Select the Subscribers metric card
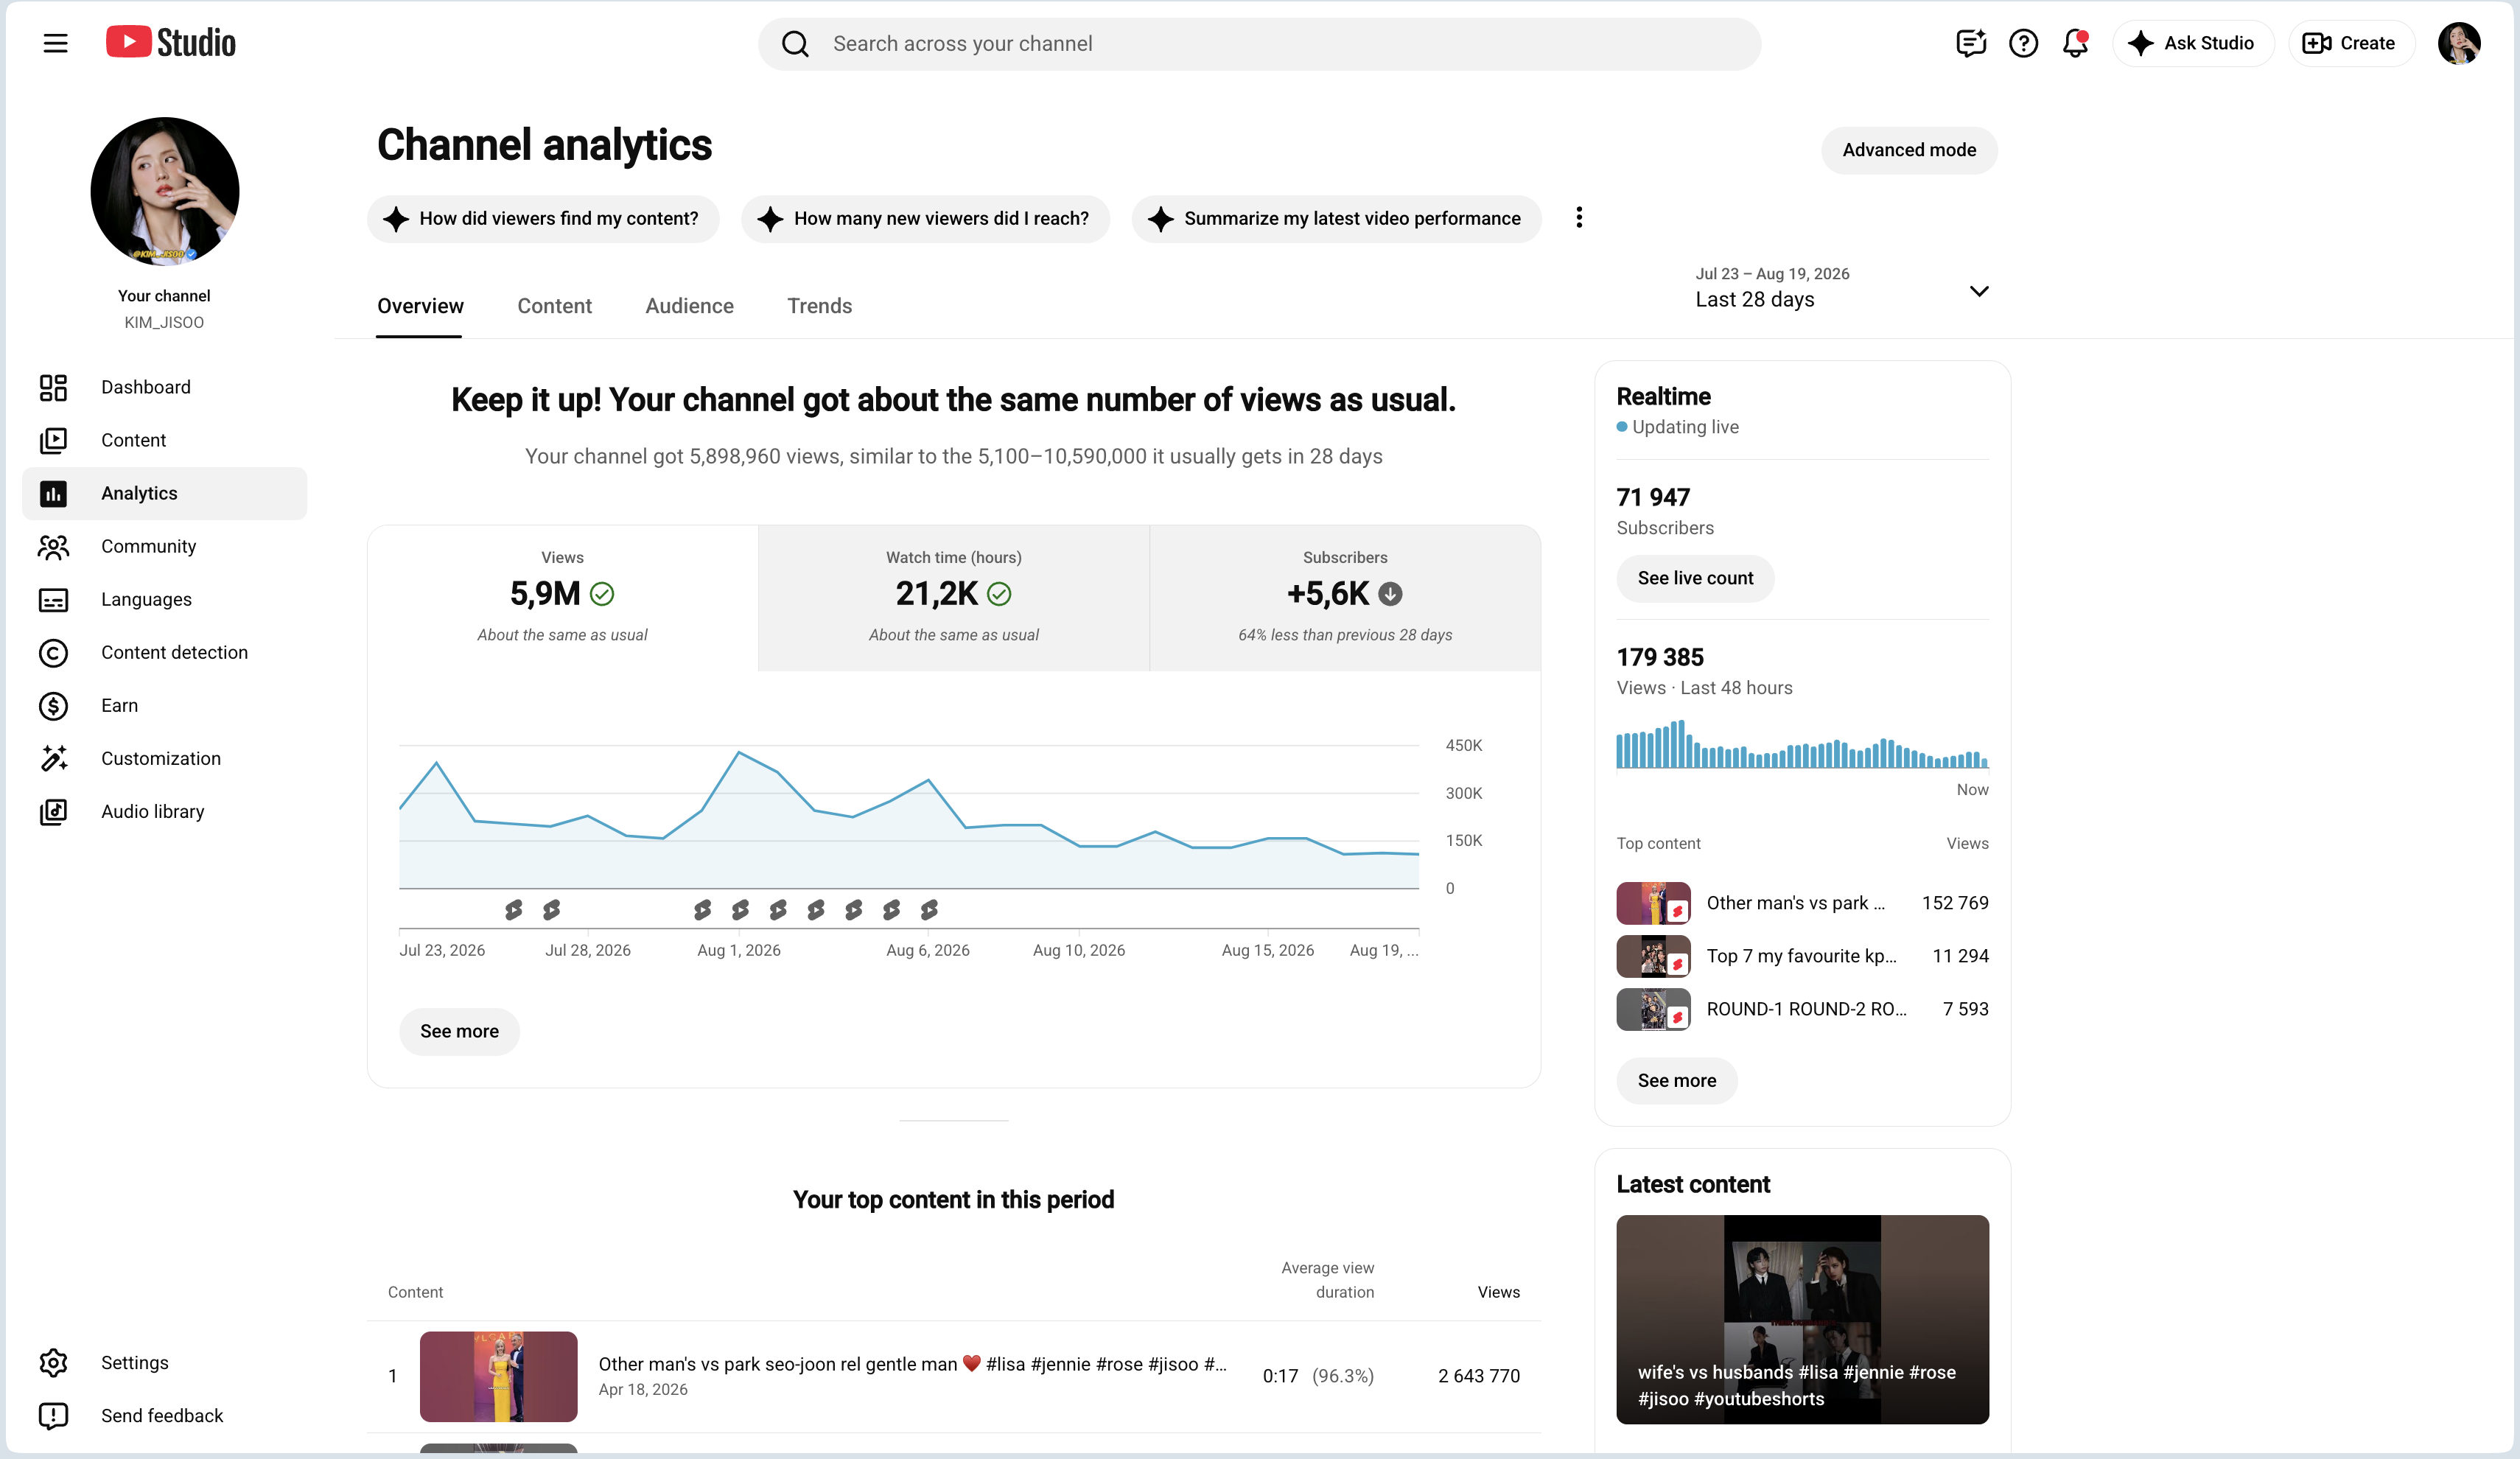Viewport: 2520px width, 1459px height. [1345, 597]
